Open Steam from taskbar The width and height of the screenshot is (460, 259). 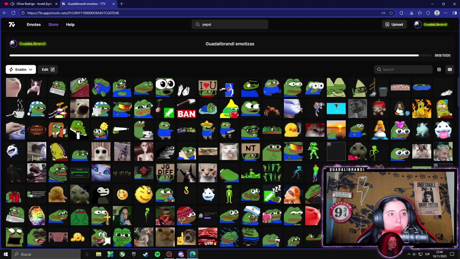click(x=146, y=254)
